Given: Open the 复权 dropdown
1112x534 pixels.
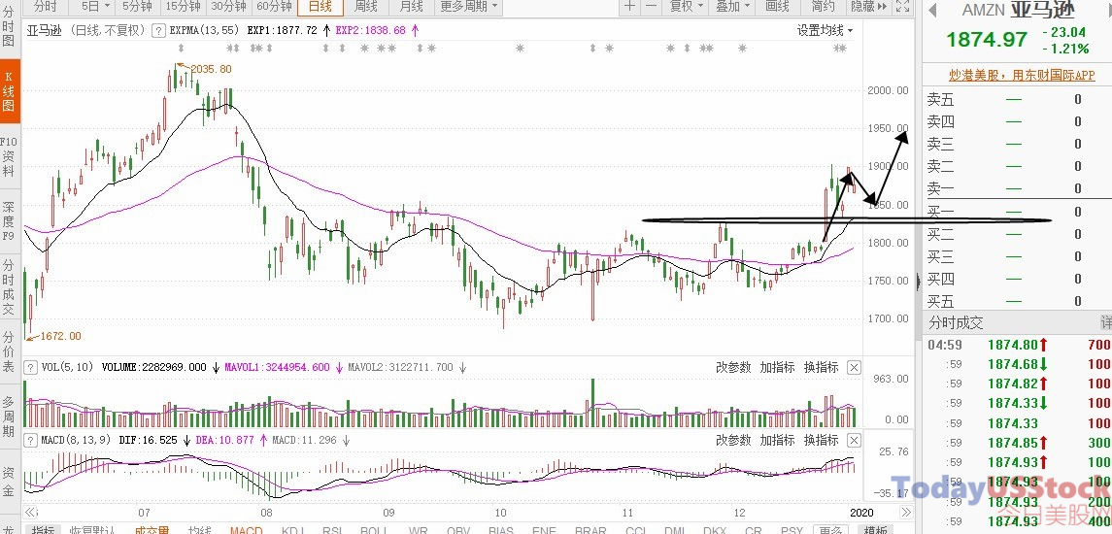Looking at the screenshot, I should pyautogui.click(x=687, y=7).
